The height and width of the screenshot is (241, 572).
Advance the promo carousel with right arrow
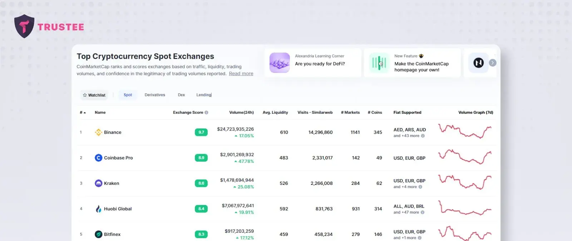492,63
